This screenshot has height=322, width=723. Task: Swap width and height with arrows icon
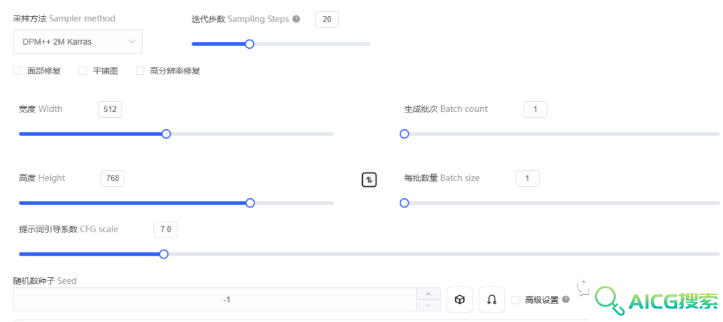370,179
